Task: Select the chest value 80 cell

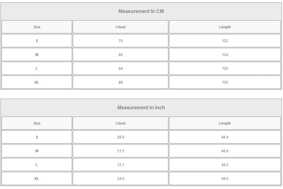Action: click(120, 55)
